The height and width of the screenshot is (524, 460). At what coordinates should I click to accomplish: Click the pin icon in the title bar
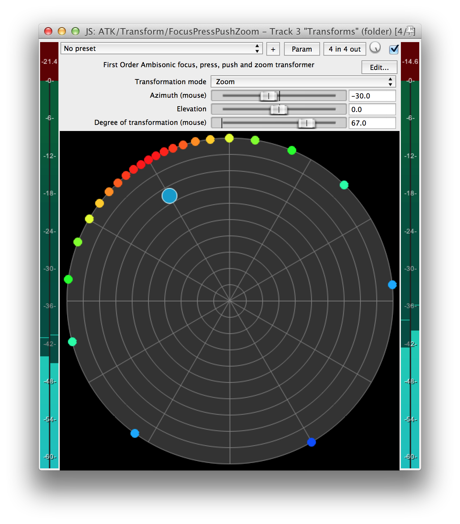(410, 31)
